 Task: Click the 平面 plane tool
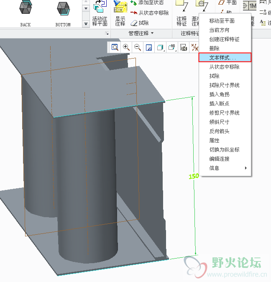pyautogui.click(x=228, y=3)
